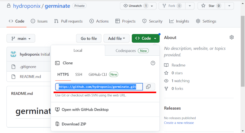Click the .gitignore file icon
Viewport: 245px width, 133px height.
pos(13,67)
